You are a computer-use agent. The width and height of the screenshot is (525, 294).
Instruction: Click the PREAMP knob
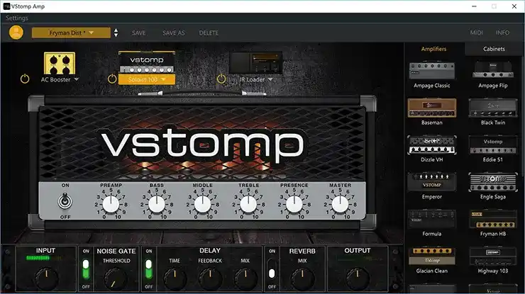(x=111, y=204)
